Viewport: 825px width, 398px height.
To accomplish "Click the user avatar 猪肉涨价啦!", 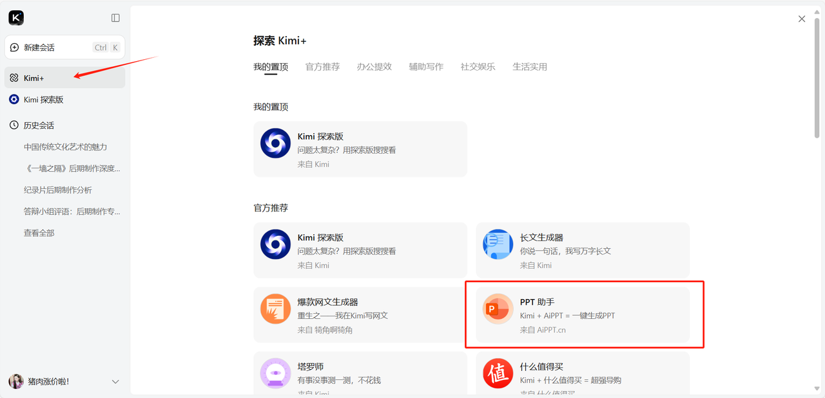I will click(x=16, y=381).
